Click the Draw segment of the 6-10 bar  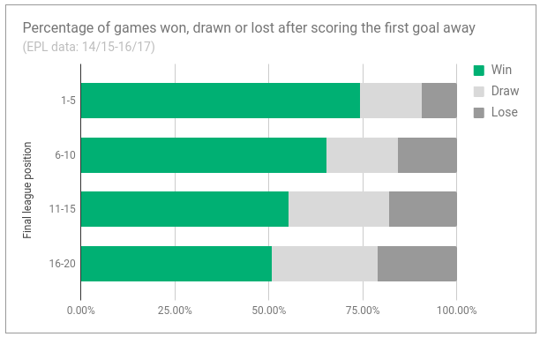tap(363, 155)
